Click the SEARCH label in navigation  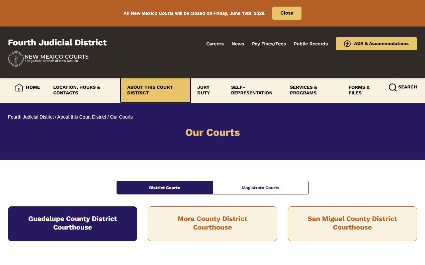click(407, 87)
